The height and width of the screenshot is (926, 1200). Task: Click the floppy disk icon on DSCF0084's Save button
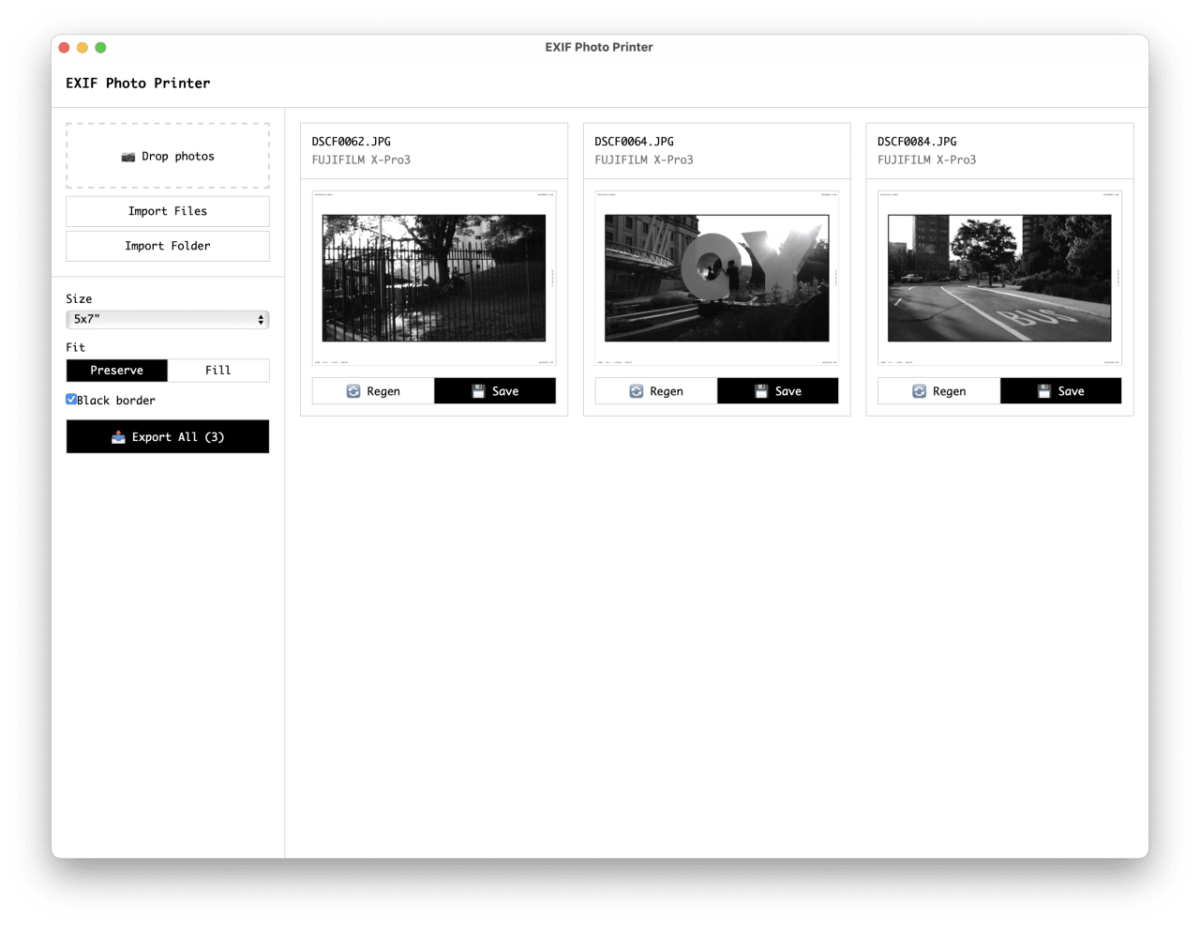point(1044,390)
